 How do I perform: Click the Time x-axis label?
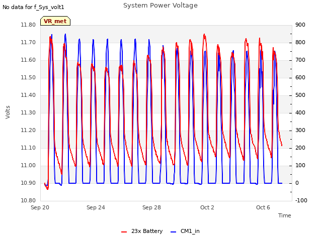tap(285, 215)
